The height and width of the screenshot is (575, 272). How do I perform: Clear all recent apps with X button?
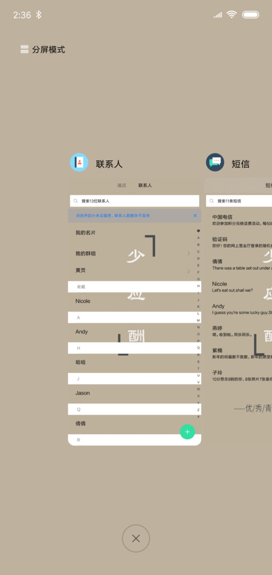pos(136,538)
